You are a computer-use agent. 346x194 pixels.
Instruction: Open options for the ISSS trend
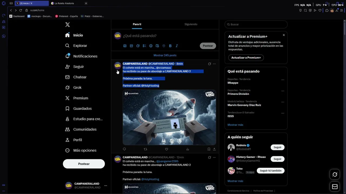pyautogui.click(x=283, y=113)
